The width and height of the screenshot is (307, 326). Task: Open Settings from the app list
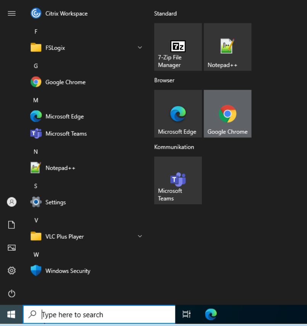pos(86,202)
